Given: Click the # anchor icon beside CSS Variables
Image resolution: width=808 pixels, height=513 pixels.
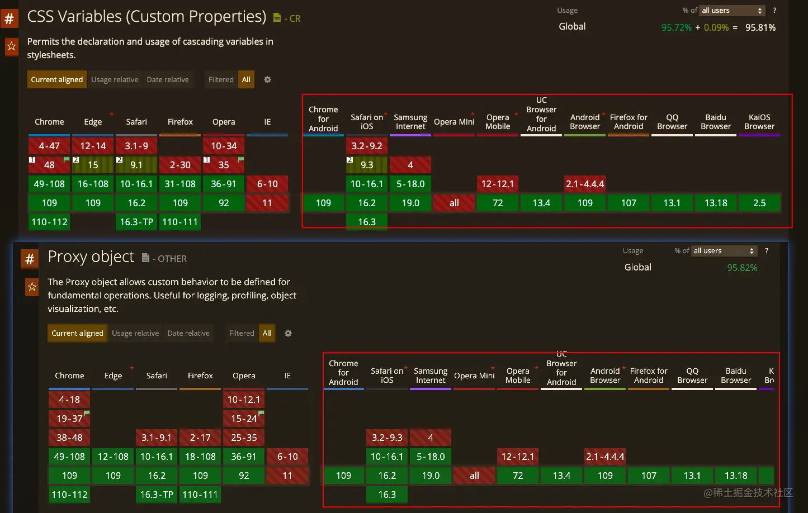Looking at the screenshot, I should pos(10,18).
